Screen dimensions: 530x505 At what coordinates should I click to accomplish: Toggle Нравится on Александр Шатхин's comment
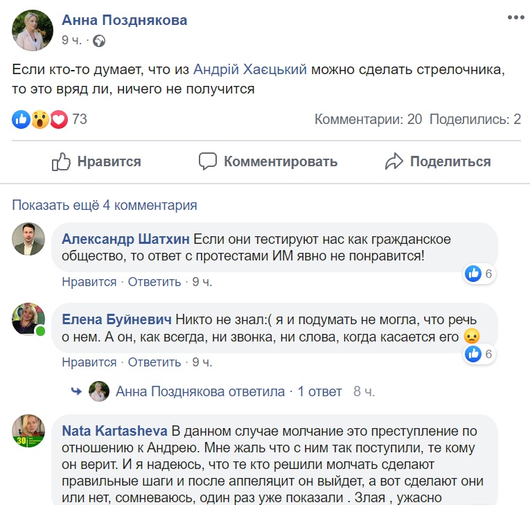[89, 282]
